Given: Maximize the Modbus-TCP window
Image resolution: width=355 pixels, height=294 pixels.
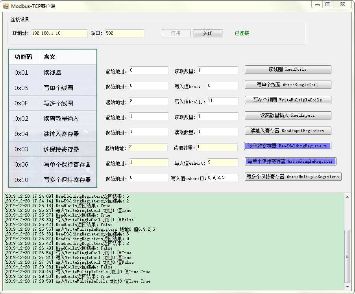Looking at the screenshot, I should [x=328, y=5].
